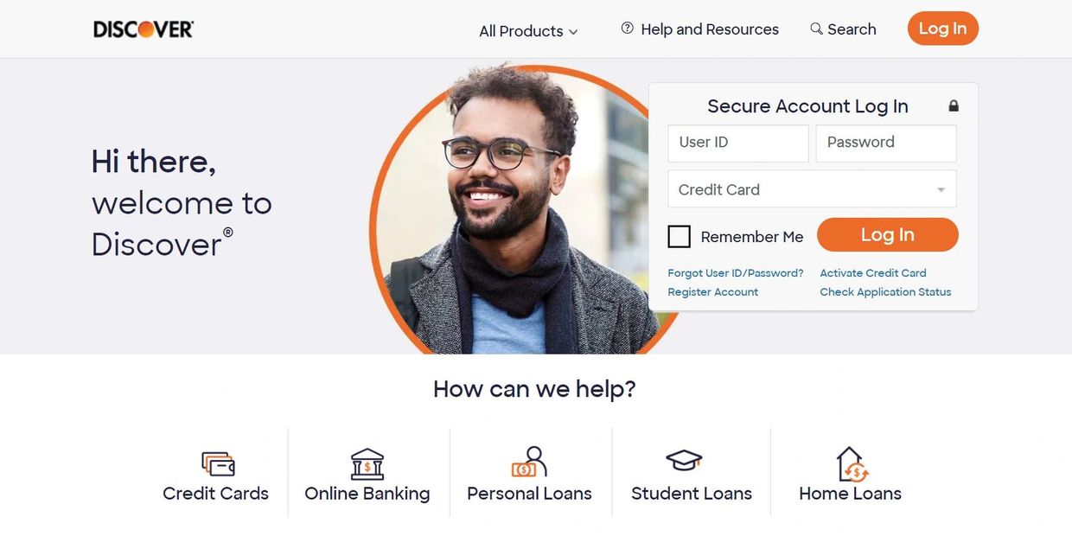
Task: Click the orange Log In form button
Action: point(887,235)
